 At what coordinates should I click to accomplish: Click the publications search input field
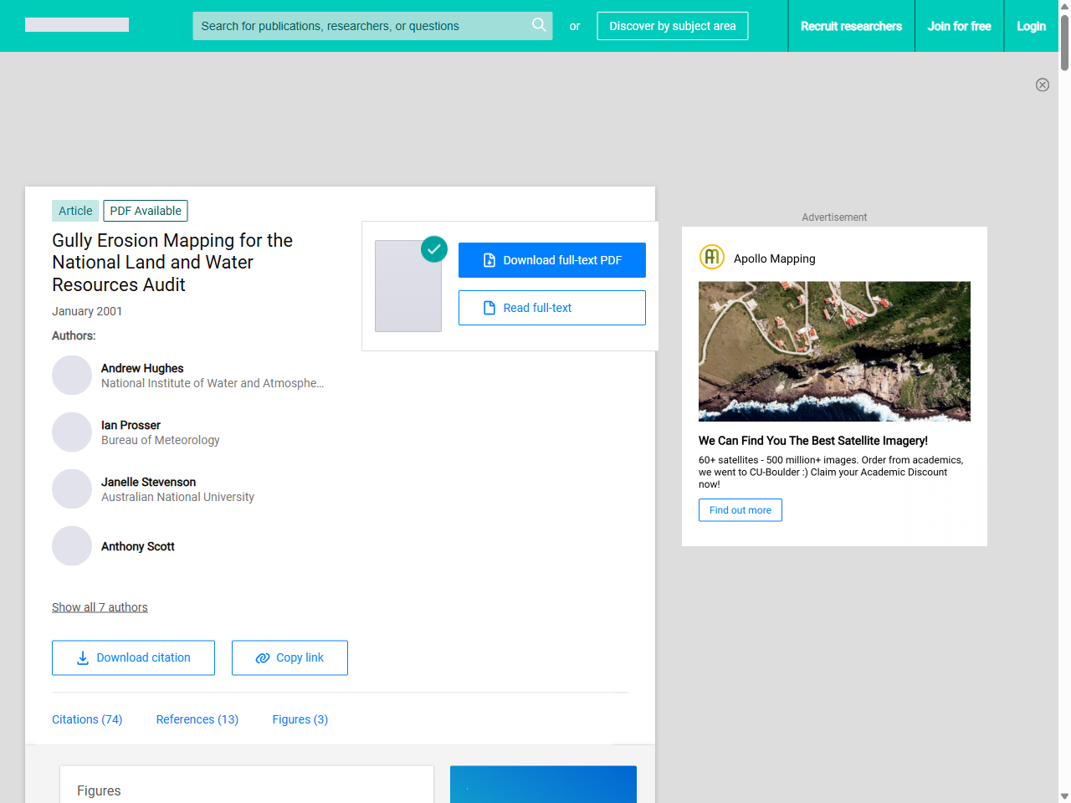[360, 26]
